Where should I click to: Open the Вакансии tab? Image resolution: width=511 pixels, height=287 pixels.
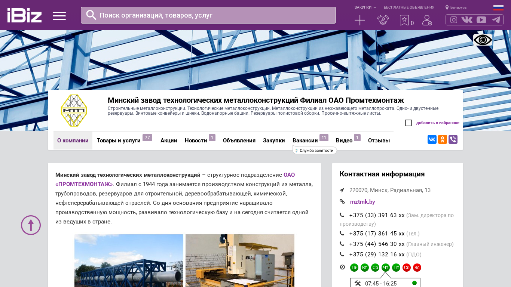(x=305, y=141)
